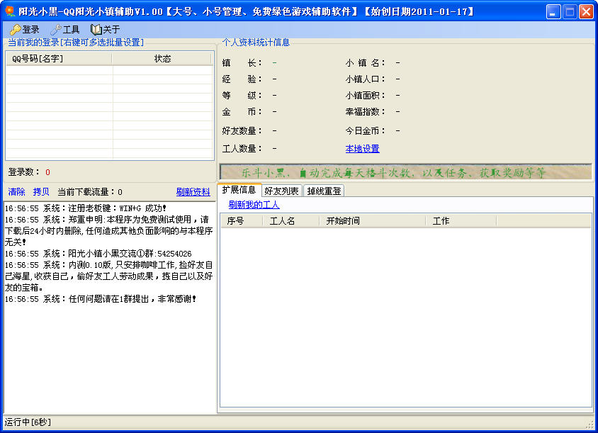
Task: Switch to the 扩展信息 tab
Action: [239, 190]
